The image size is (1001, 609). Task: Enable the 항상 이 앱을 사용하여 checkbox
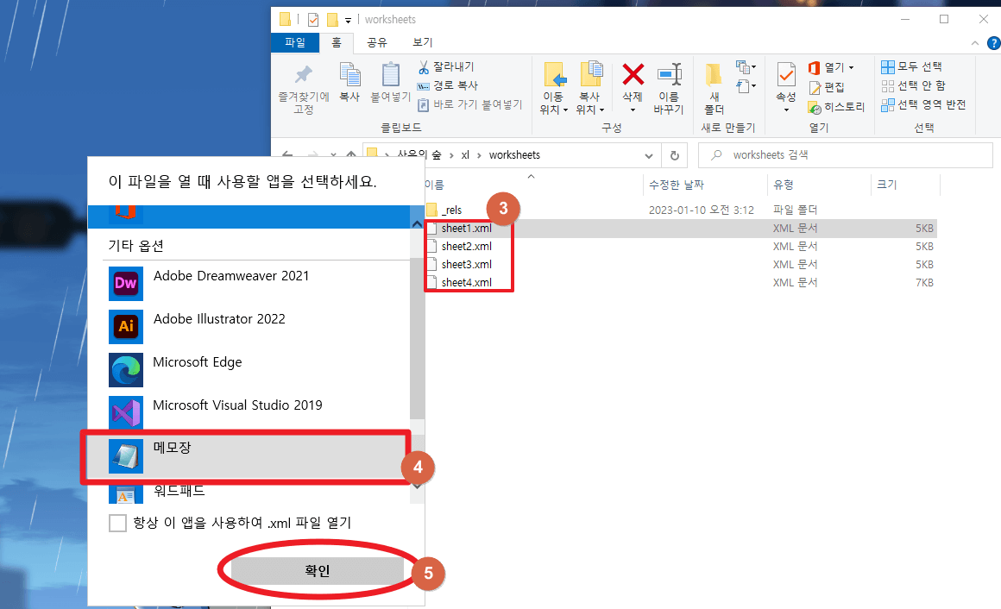[117, 523]
